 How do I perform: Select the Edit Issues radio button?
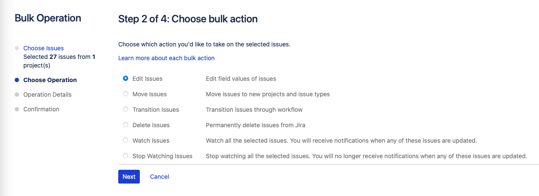126,79
